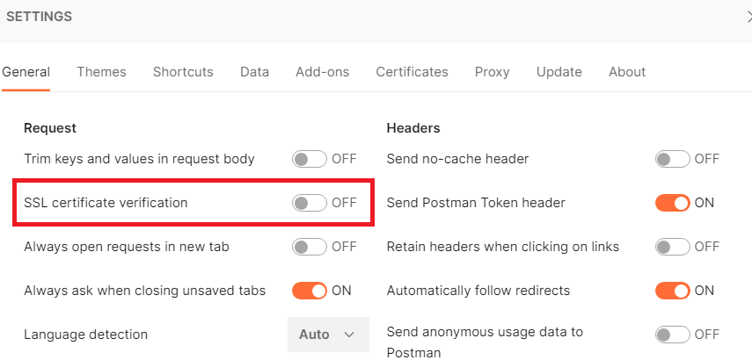Go to the Shortcuts tab
This screenshot has width=752, height=360.
[x=183, y=72]
